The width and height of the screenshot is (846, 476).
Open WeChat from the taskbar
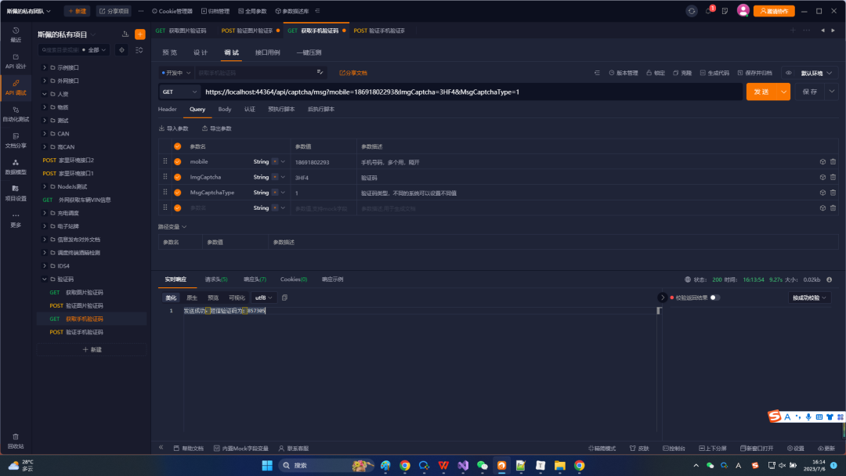coord(483,465)
